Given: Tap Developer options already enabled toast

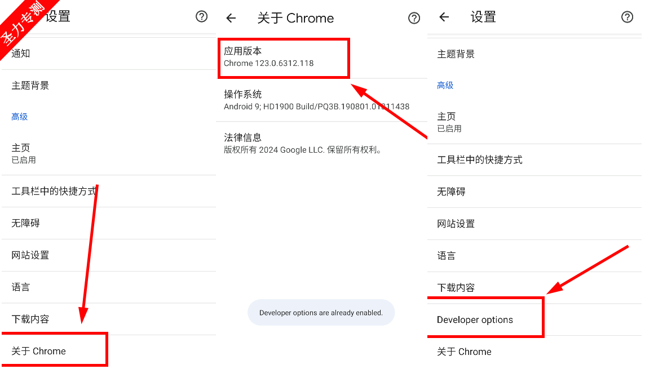Looking at the screenshot, I should tap(321, 313).
